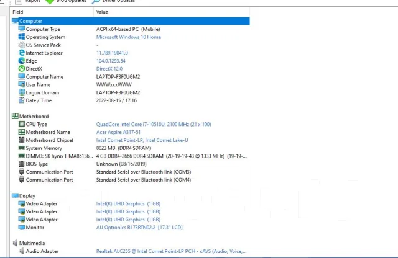This screenshot has height=258, width=398.
Task: Select the 4 GB DDR4-2666 DDR4 SDRAM value
Action: pyautogui.click(x=172, y=156)
